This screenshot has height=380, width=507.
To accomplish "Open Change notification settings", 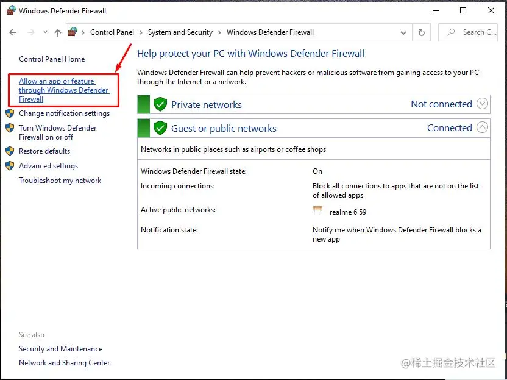I will pos(65,113).
